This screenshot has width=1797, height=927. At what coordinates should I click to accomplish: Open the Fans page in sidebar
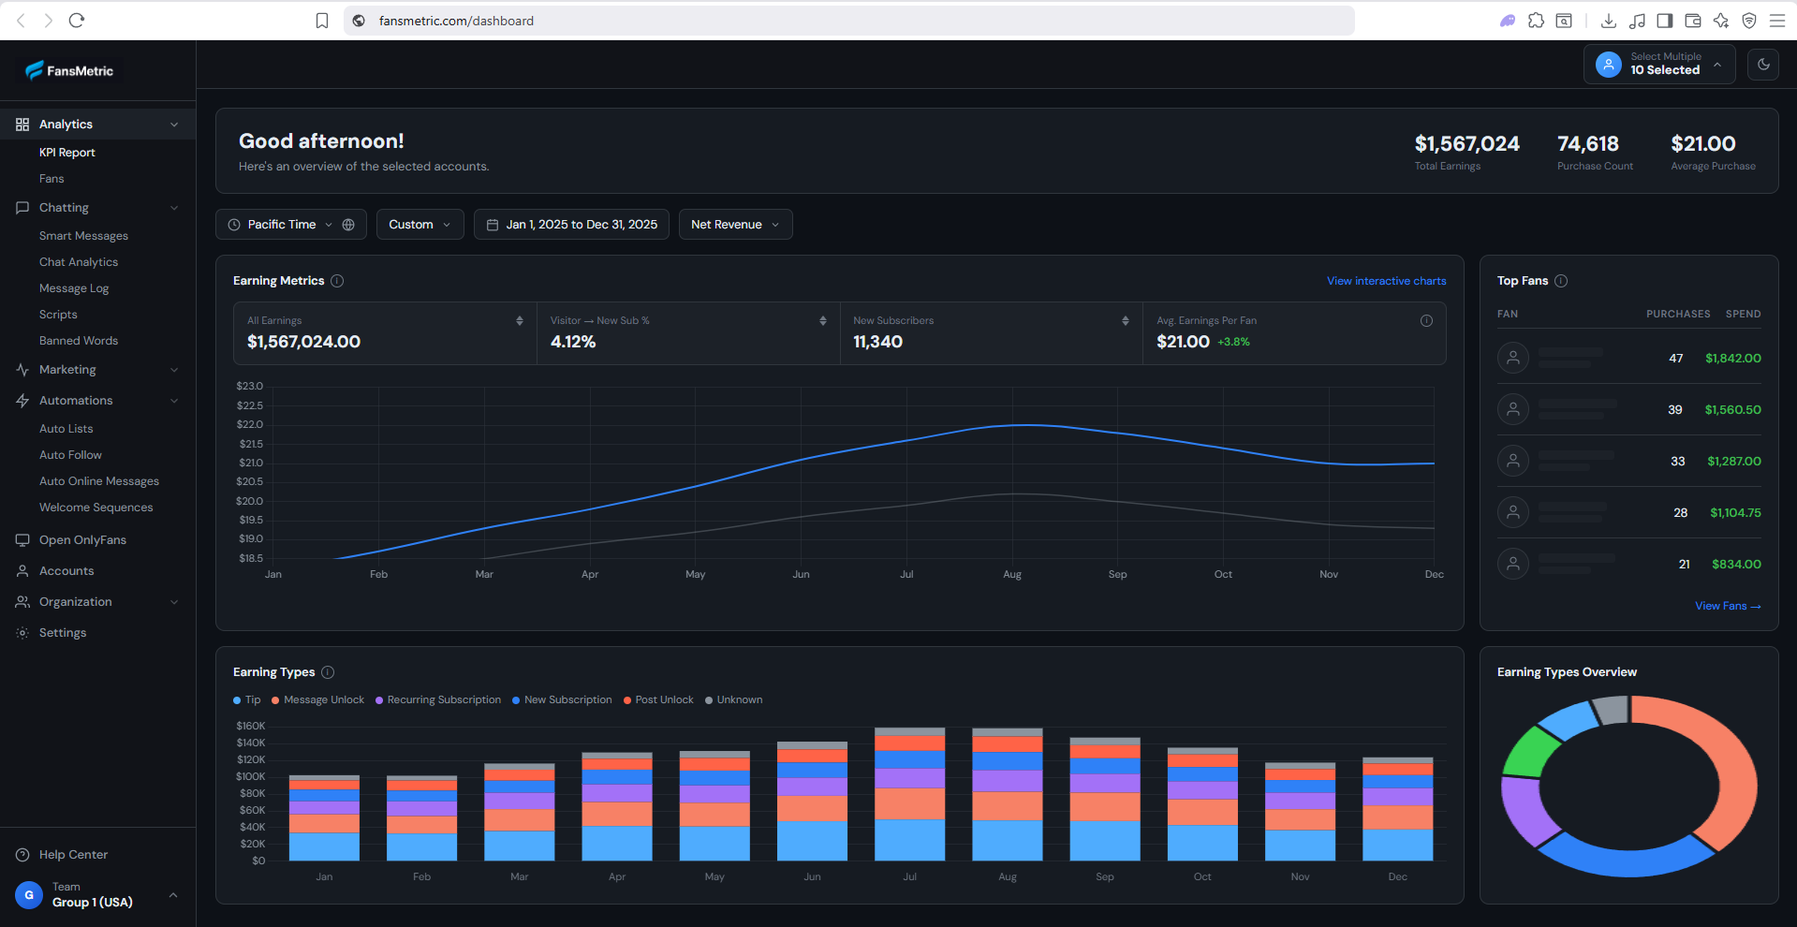(x=52, y=179)
